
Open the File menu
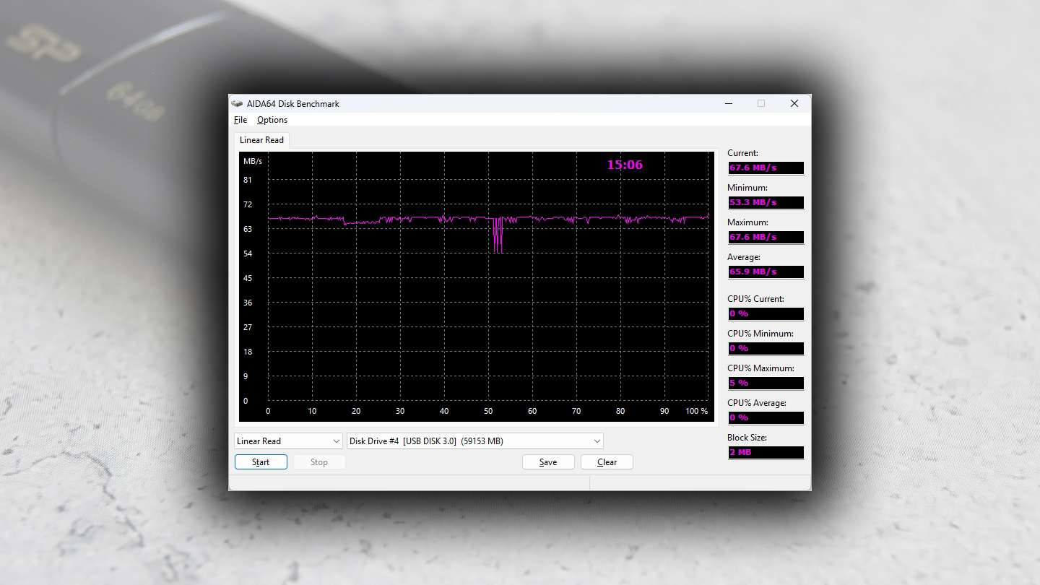tap(240, 120)
